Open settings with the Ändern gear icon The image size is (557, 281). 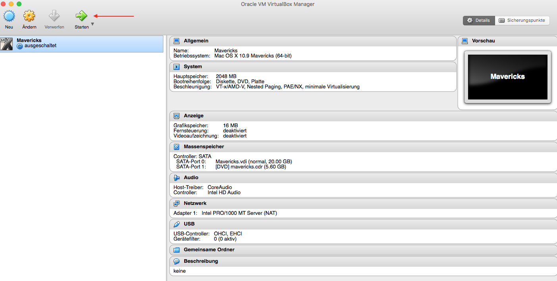tap(29, 16)
